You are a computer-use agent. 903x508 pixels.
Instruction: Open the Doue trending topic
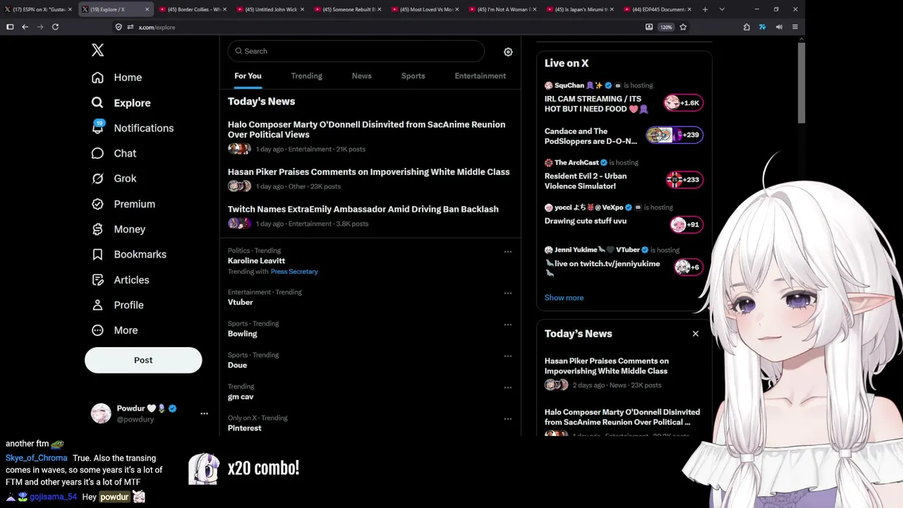pos(237,365)
